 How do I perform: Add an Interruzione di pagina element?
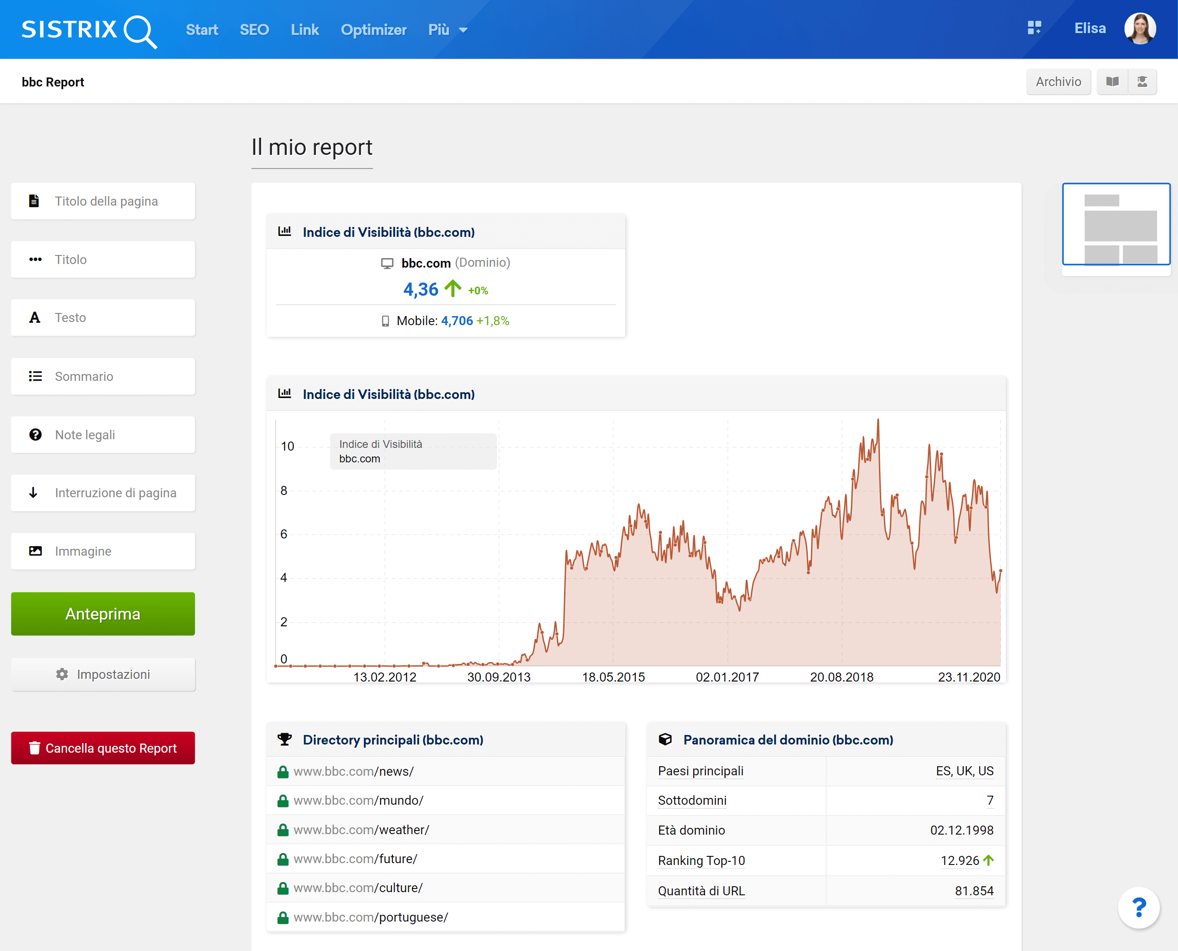click(103, 493)
